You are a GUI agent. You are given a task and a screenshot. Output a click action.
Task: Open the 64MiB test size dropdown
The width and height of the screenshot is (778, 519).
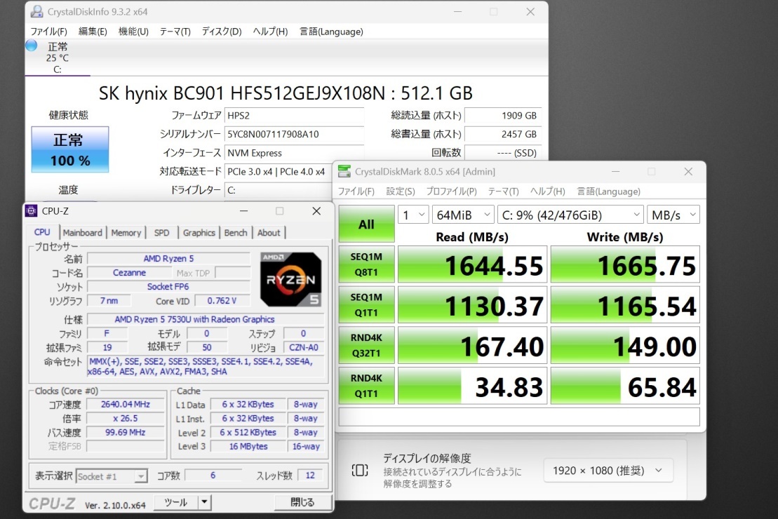click(x=463, y=215)
